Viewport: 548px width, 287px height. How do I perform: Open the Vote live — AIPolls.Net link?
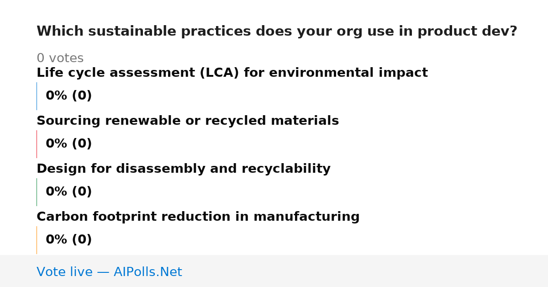point(109,272)
